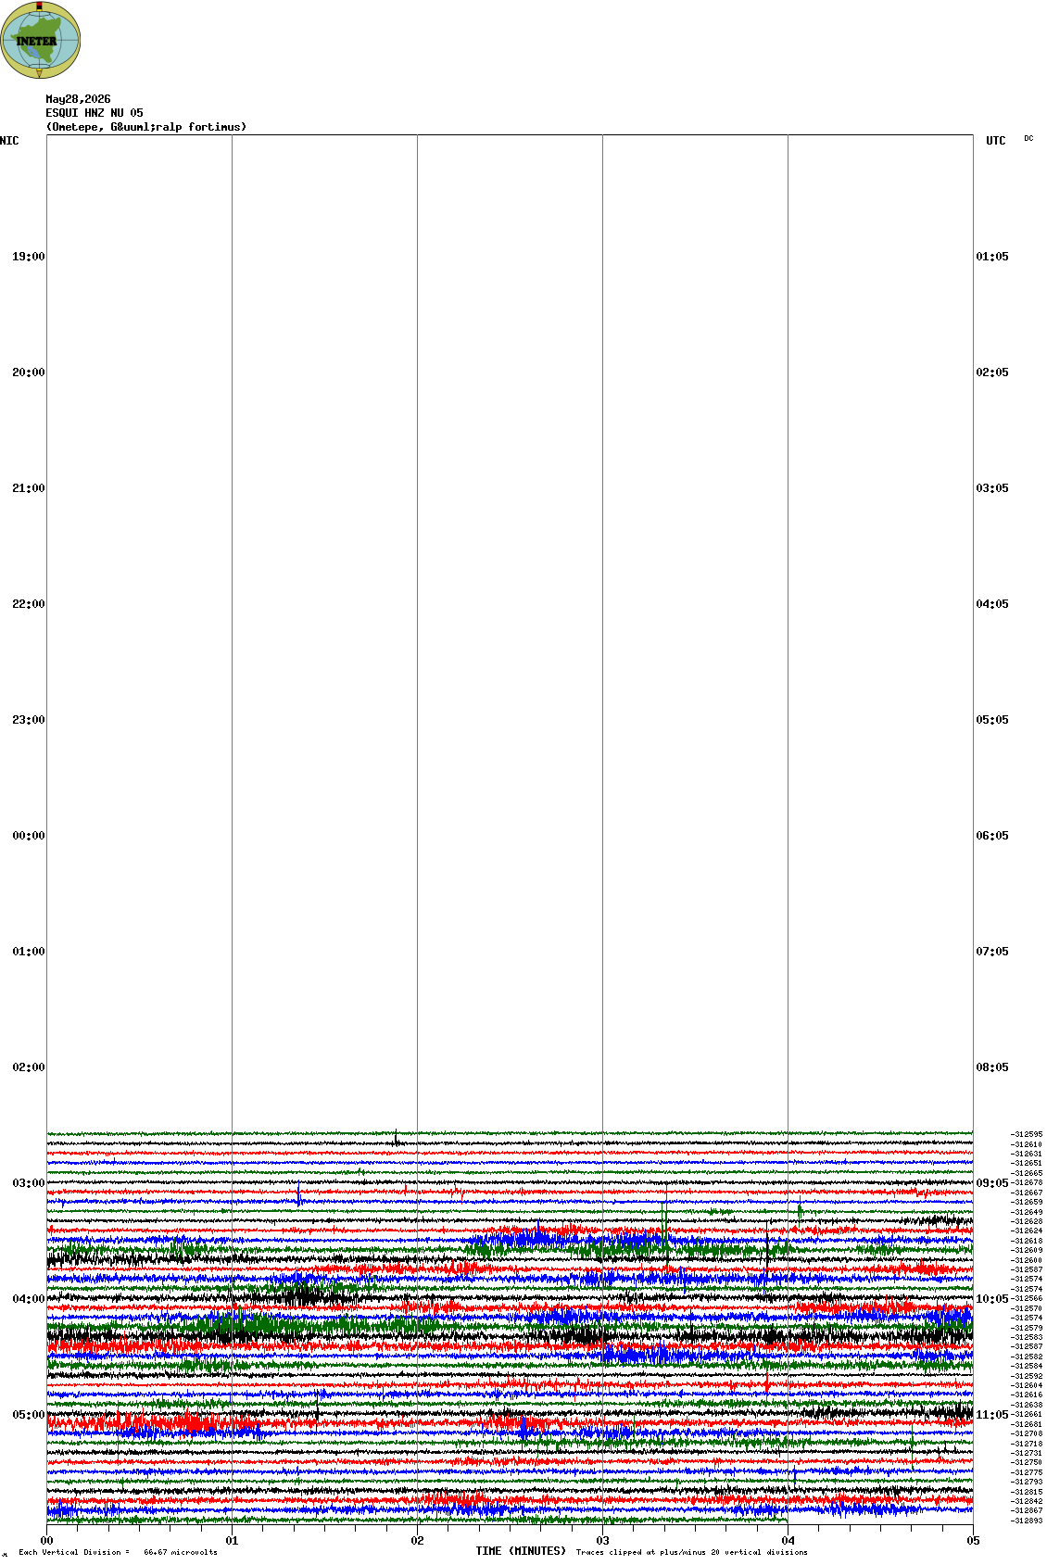1047x1565 pixels.
Task: Click the 'Each Vertical Division' scale note
Action: point(118,1552)
